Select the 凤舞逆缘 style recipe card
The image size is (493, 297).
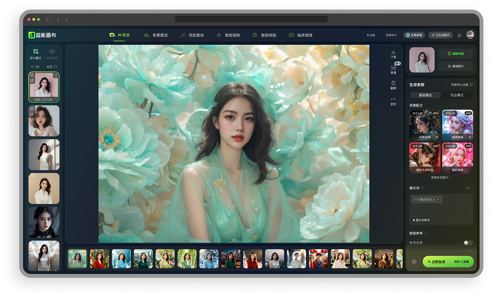pos(424,125)
